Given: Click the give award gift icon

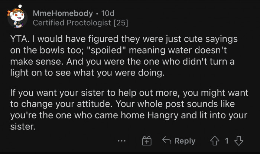Looking at the screenshot, I should point(147,141).
